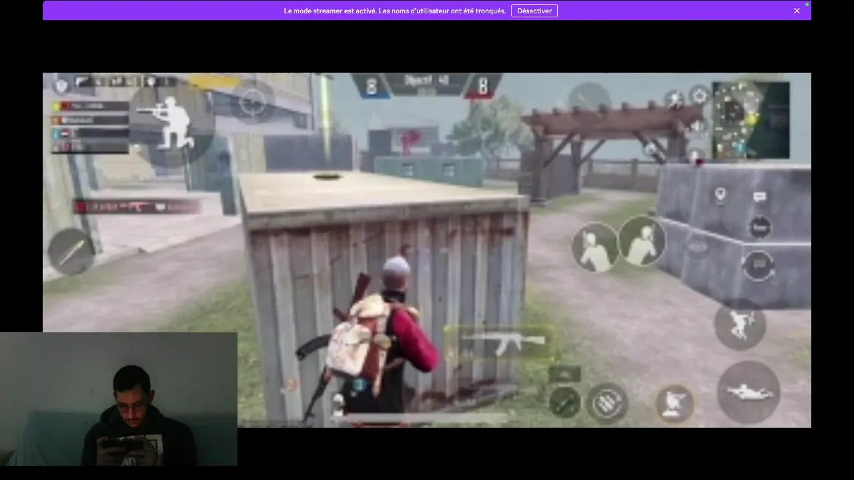Tap the circular button below the emote button
The image size is (854, 480).
pos(760,265)
